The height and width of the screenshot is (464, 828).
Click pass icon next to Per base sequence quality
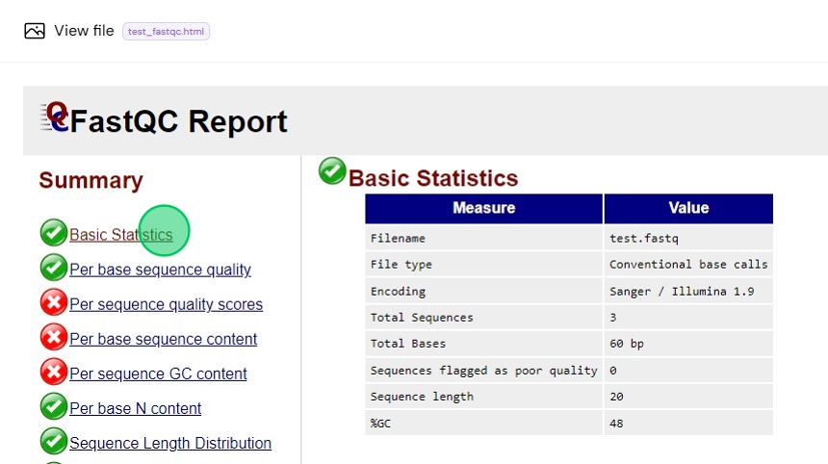pyautogui.click(x=53, y=268)
